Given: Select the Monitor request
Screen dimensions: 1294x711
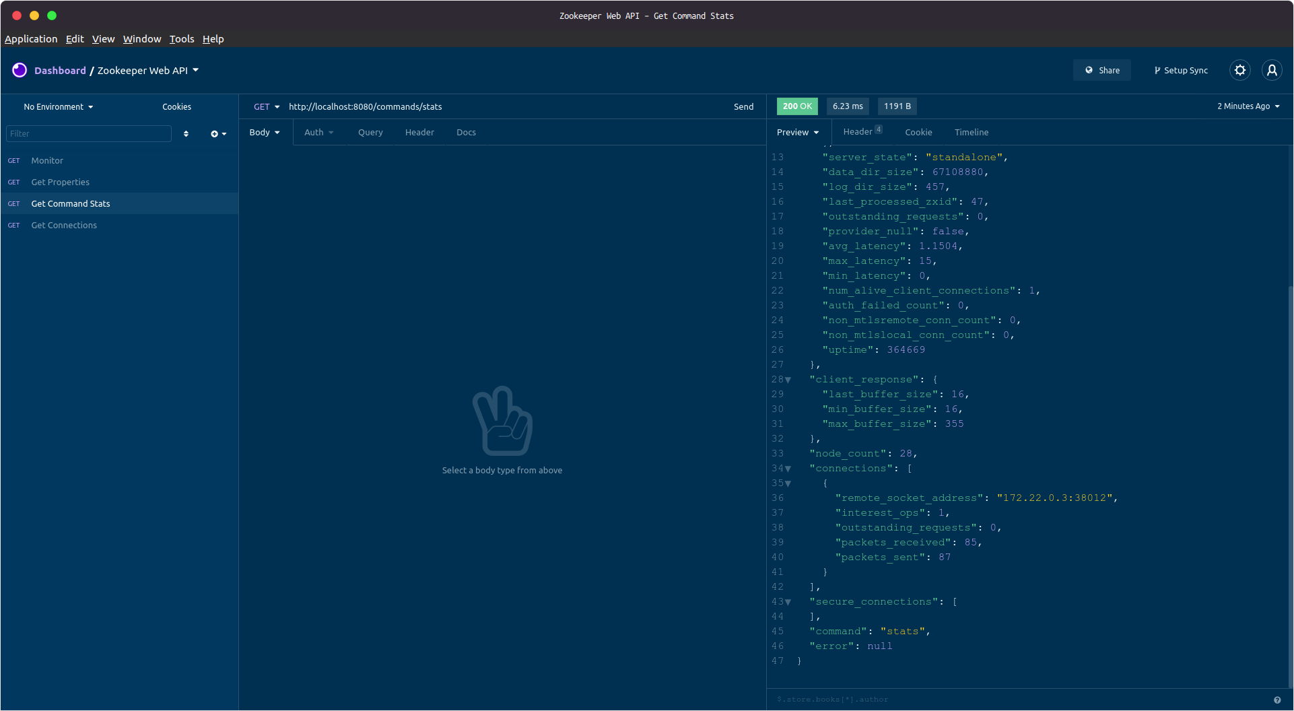Looking at the screenshot, I should tap(119, 160).
